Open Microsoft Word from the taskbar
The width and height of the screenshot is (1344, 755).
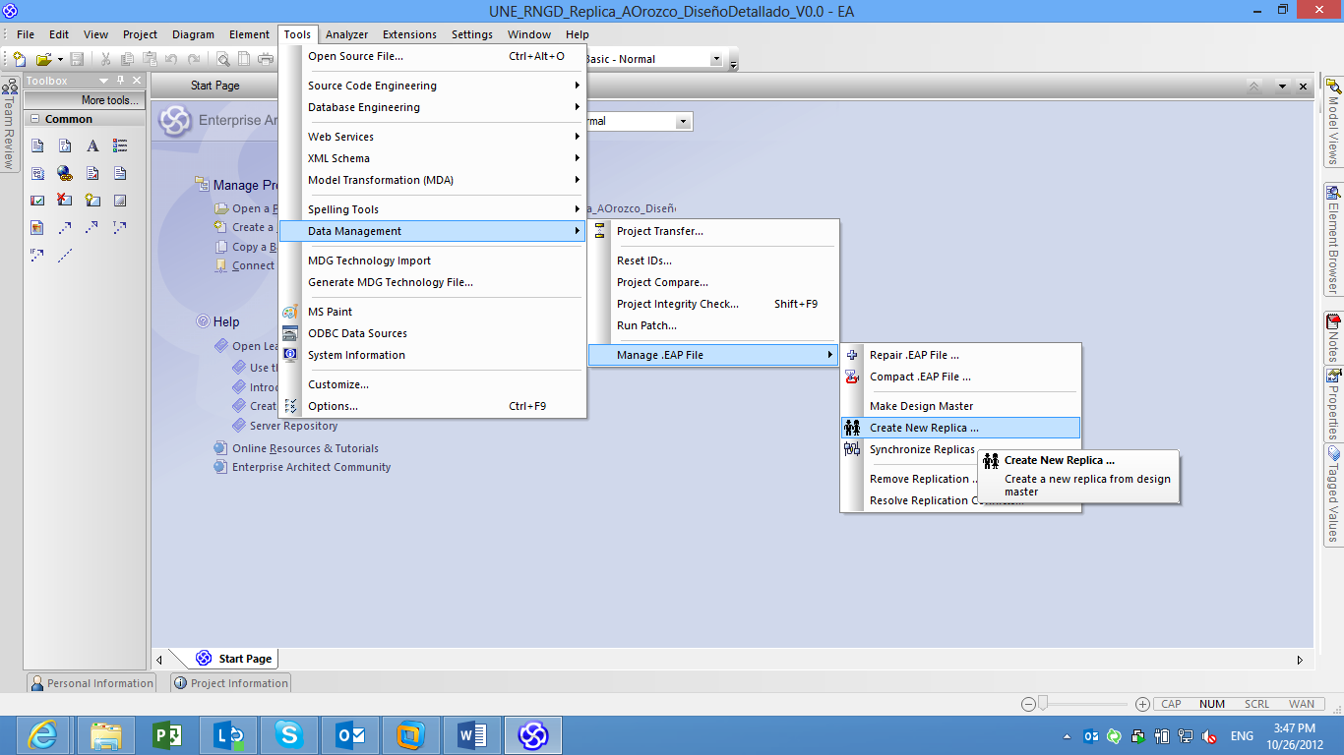pyautogui.click(x=471, y=735)
